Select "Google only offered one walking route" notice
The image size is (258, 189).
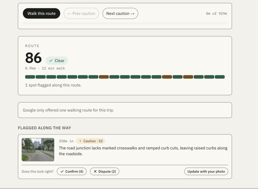pyautogui.click(x=125, y=110)
